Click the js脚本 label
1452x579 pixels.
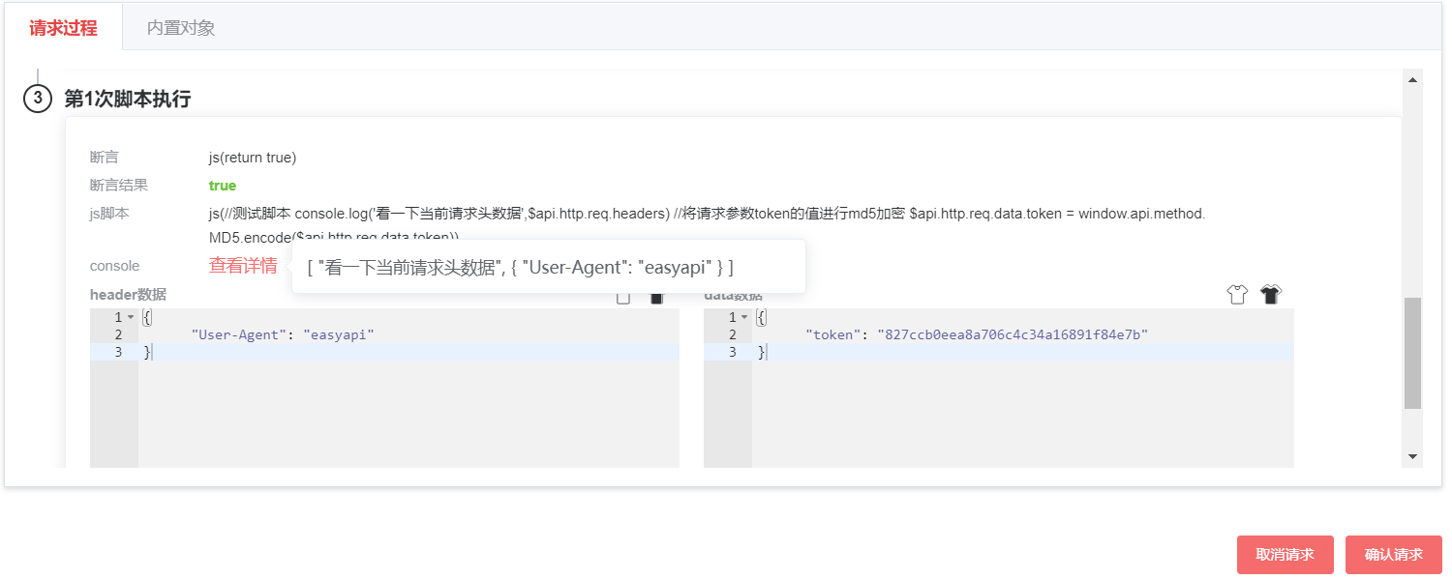tap(109, 214)
